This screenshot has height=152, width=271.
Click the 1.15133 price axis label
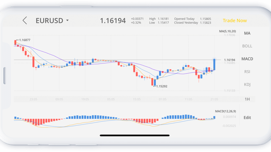229,91
